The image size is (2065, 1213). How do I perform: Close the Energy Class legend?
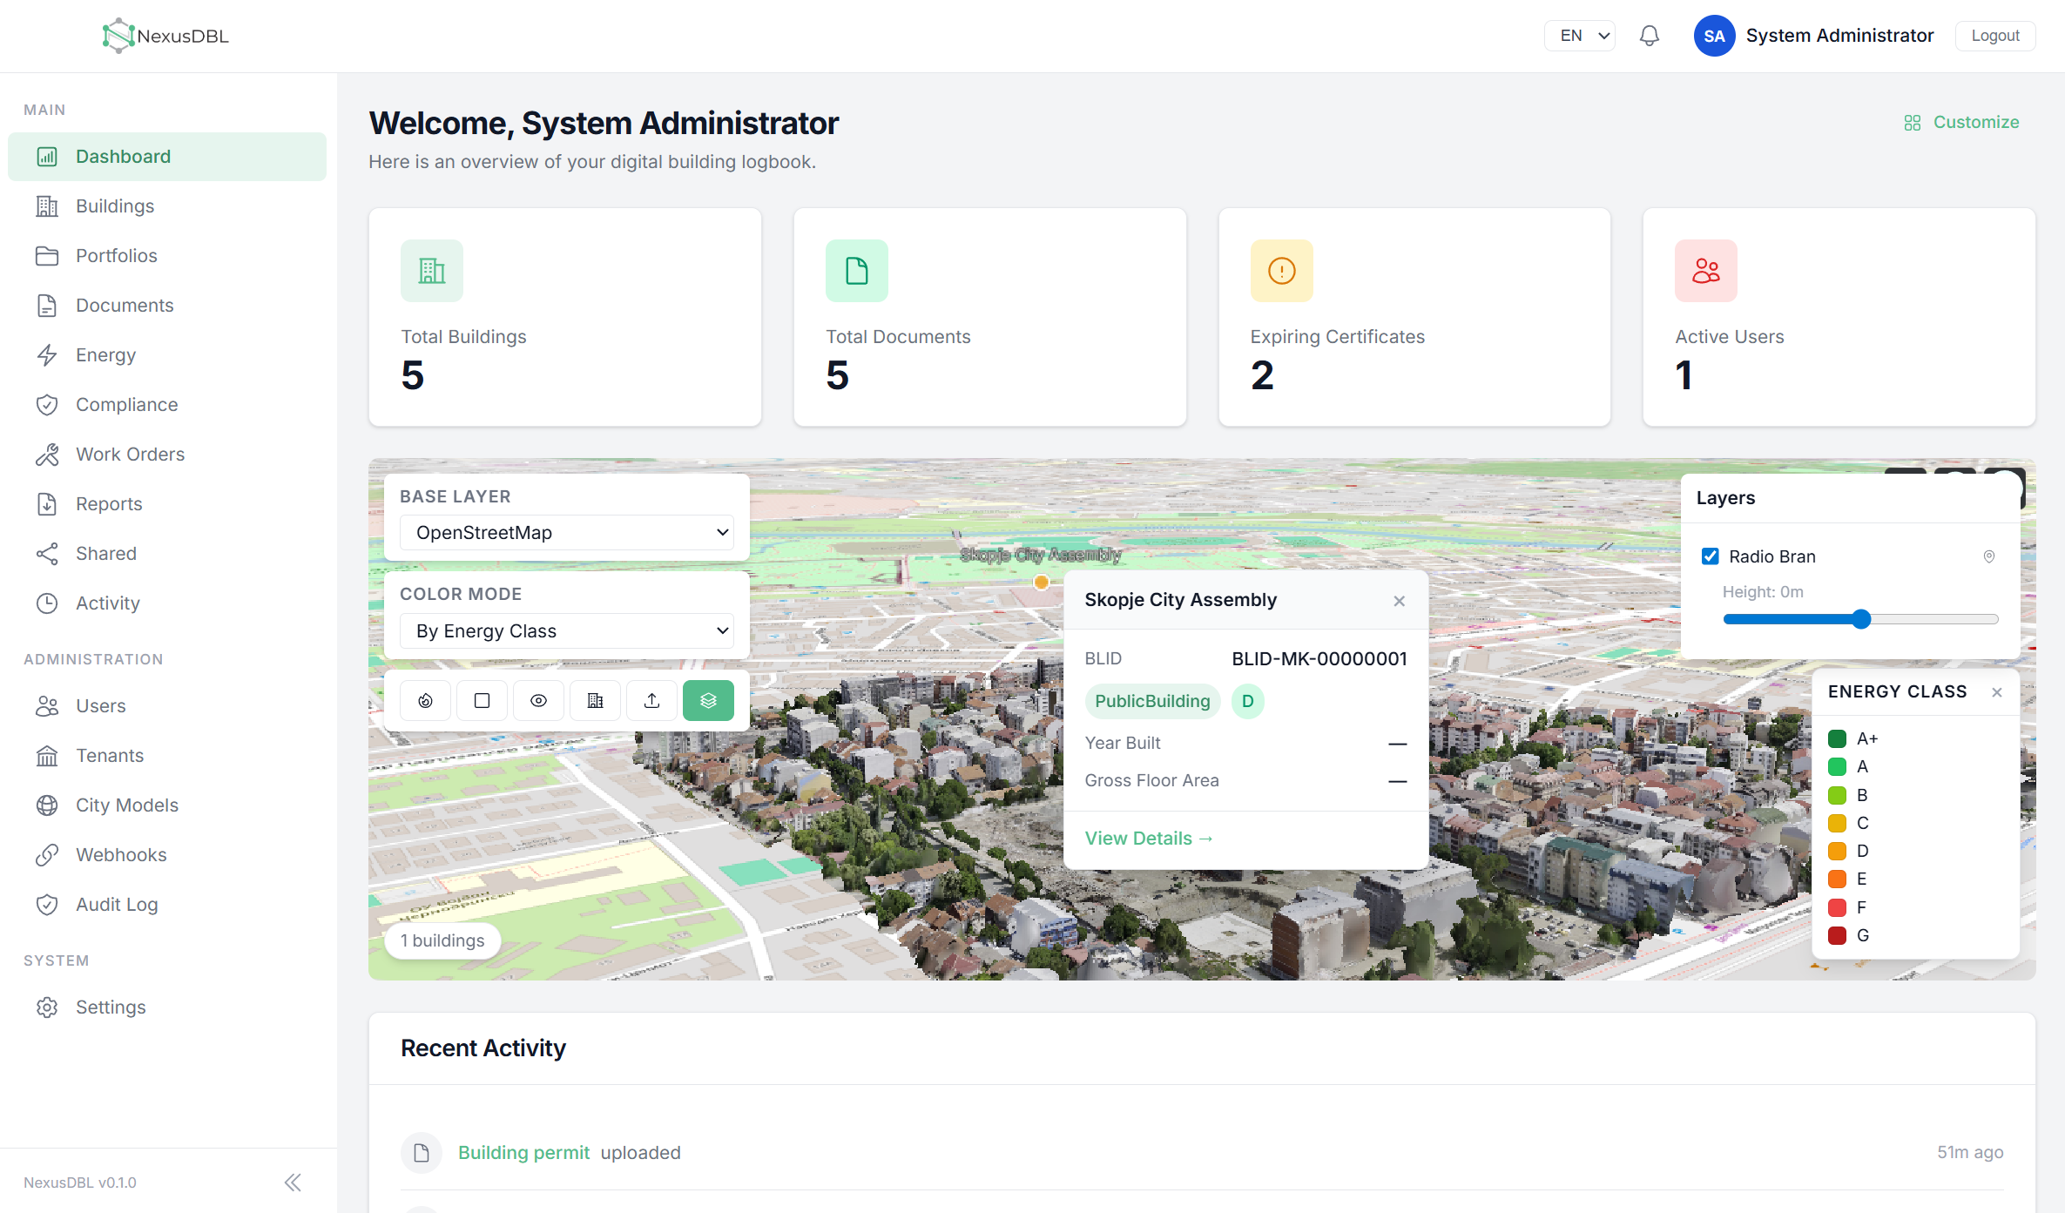1997,692
